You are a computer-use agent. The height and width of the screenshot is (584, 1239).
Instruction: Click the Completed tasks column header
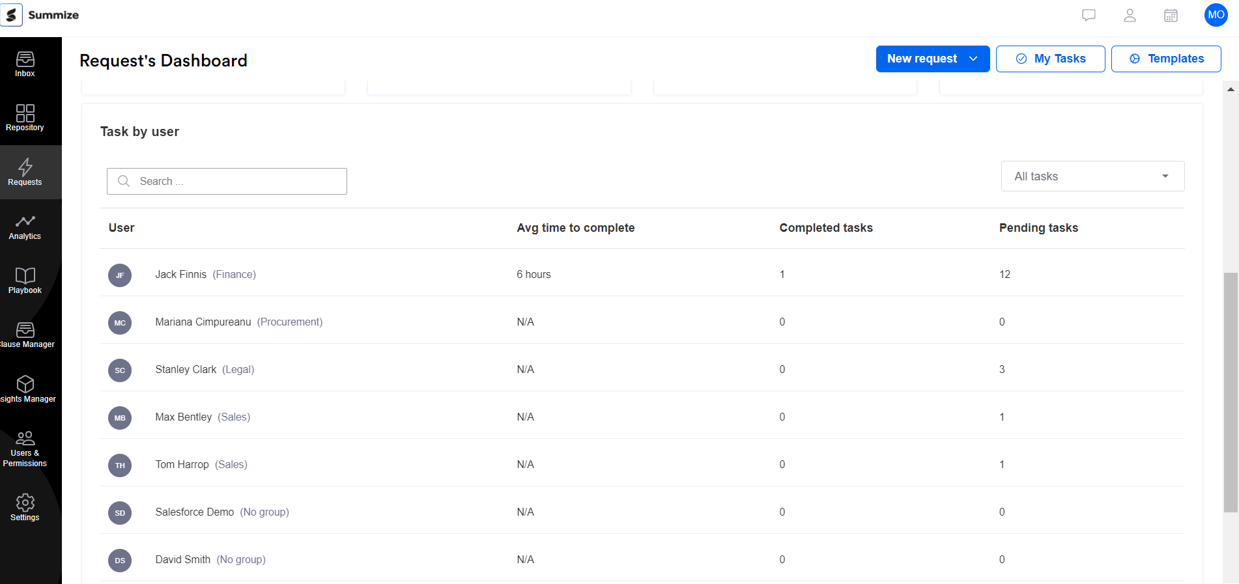(826, 228)
